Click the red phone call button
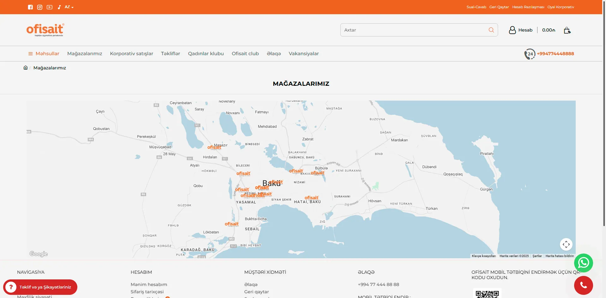 tap(584, 285)
